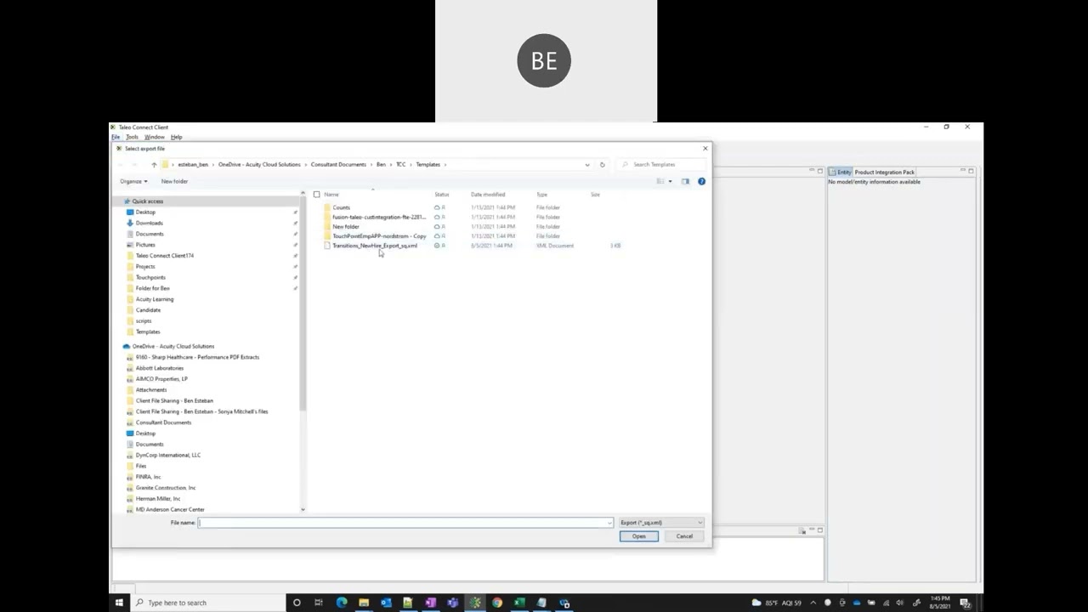The height and width of the screenshot is (612, 1088).
Task: Open OneNote from the taskbar
Action: (430, 603)
